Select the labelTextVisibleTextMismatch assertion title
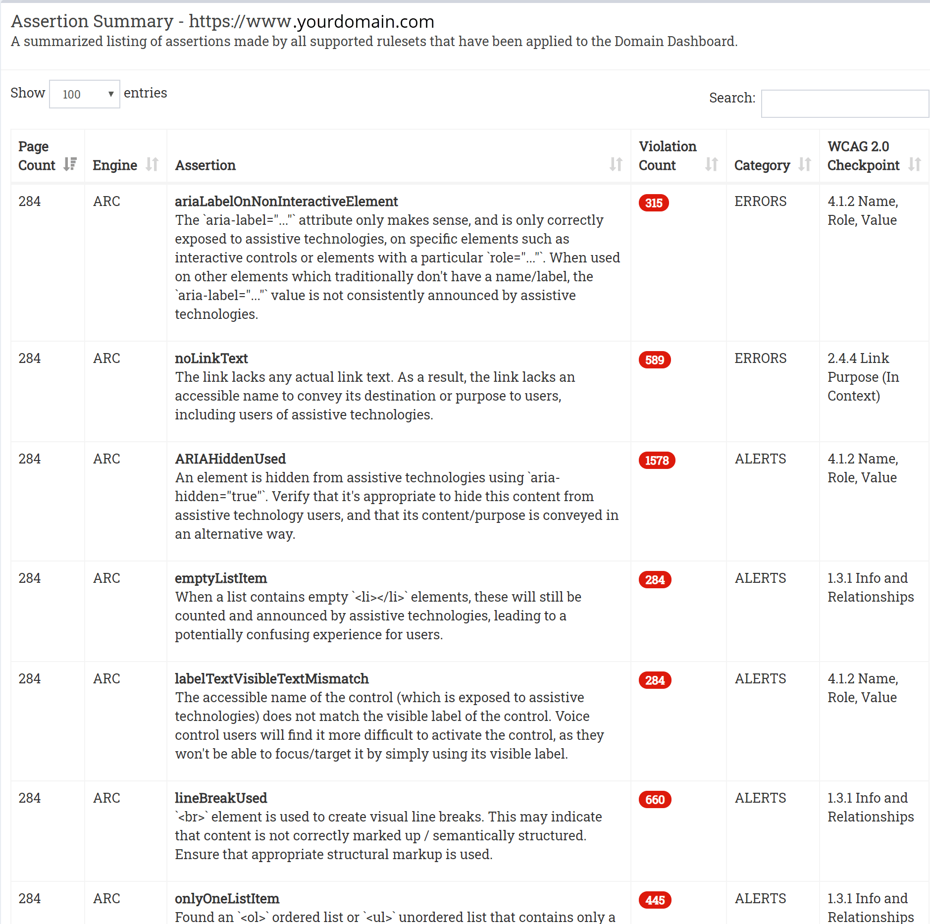The width and height of the screenshot is (930, 924). [272, 679]
